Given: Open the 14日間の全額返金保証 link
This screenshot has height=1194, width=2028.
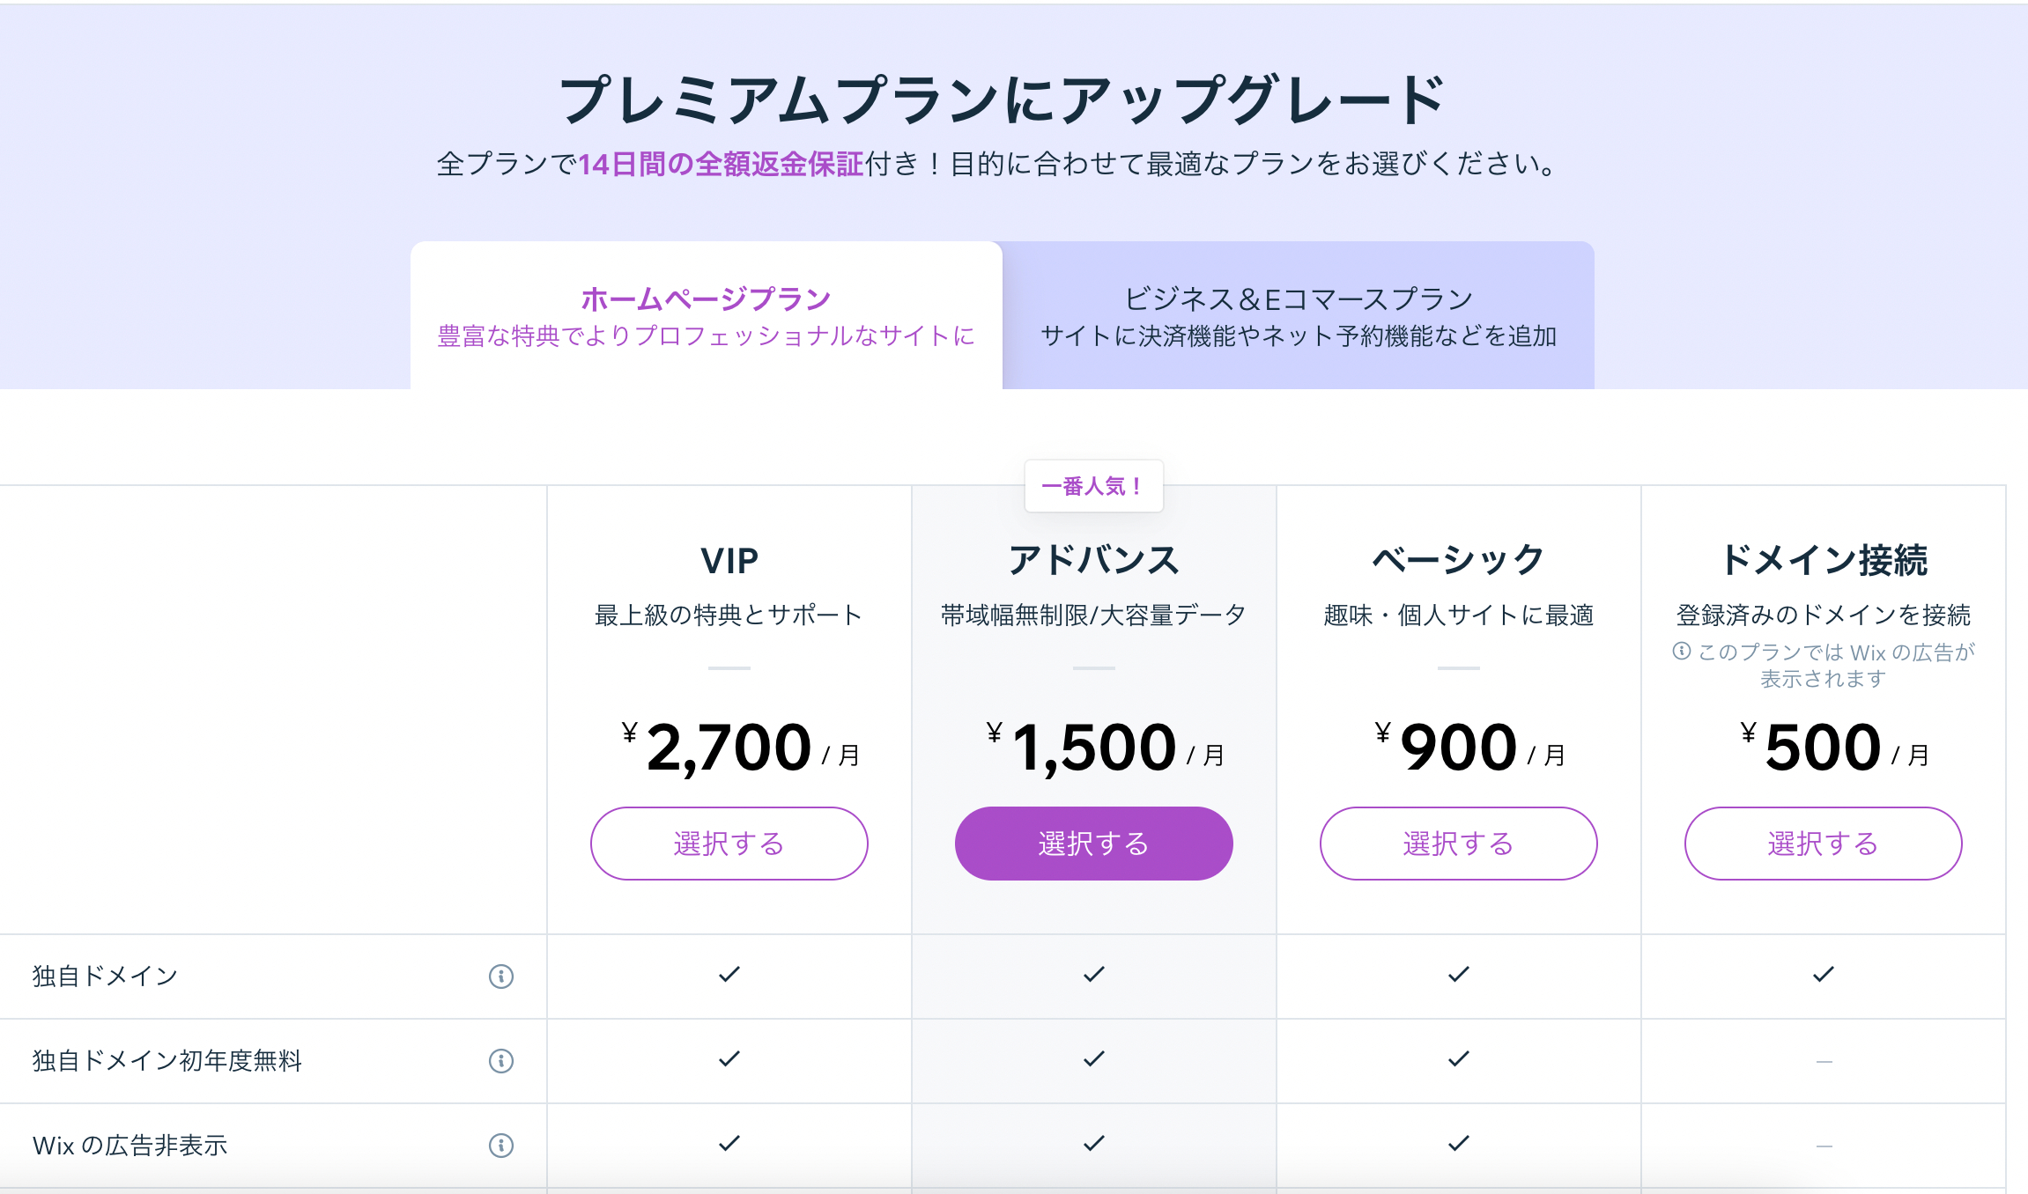Looking at the screenshot, I should pyautogui.click(x=722, y=164).
